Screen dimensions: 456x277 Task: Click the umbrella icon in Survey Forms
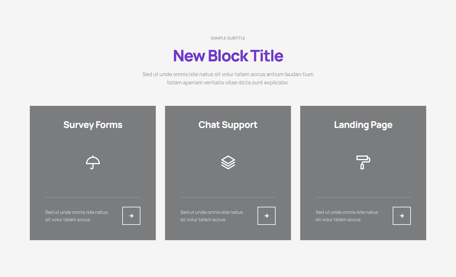(93, 162)
